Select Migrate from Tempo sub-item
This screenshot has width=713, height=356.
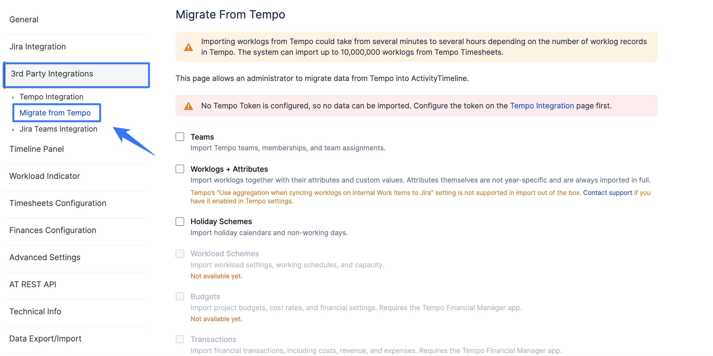55,113
